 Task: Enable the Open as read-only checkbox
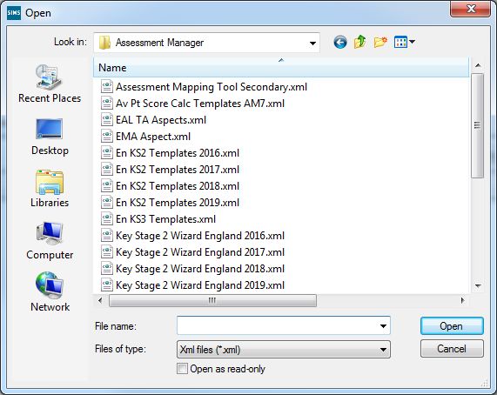tap(182, 369)
